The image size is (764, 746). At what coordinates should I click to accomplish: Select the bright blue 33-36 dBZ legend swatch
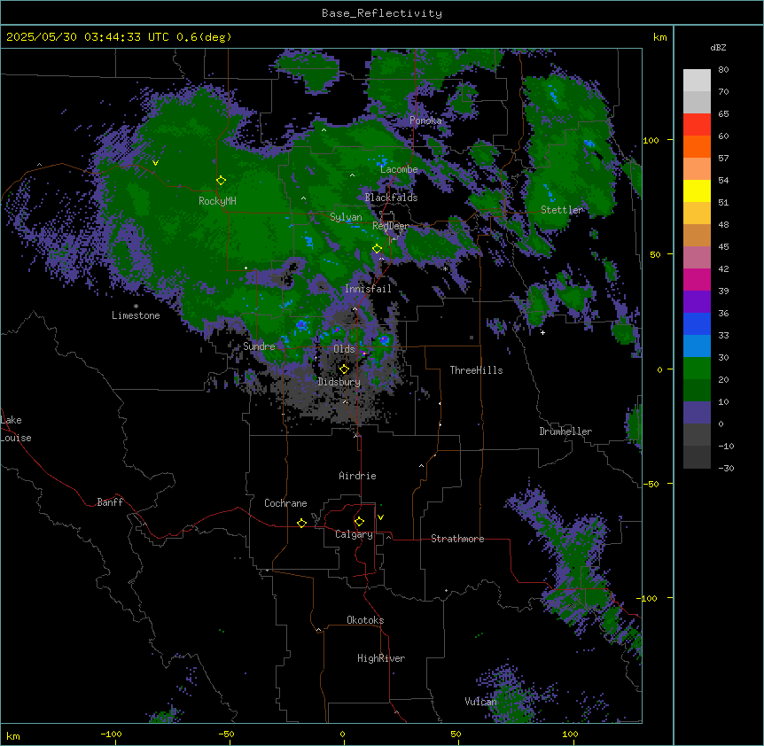[x=697, y=323]
